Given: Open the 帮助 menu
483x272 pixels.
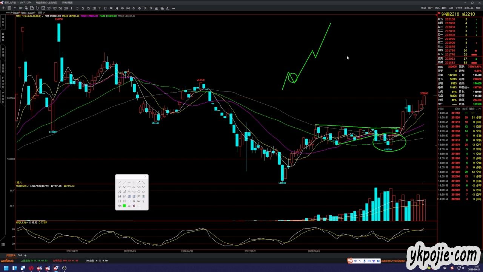Looking at the screenshot, I should [478, 8].
